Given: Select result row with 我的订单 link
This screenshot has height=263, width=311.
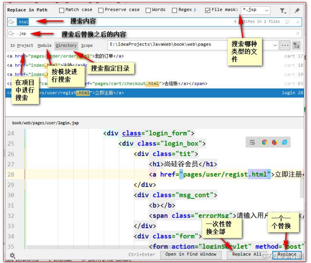Looking at the screenshot, I should pyautogui.click(x=154, y=56).
